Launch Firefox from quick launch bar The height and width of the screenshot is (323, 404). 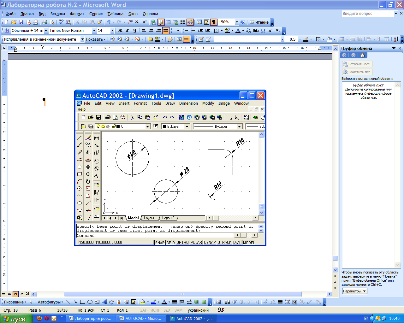tap(39, 318)
